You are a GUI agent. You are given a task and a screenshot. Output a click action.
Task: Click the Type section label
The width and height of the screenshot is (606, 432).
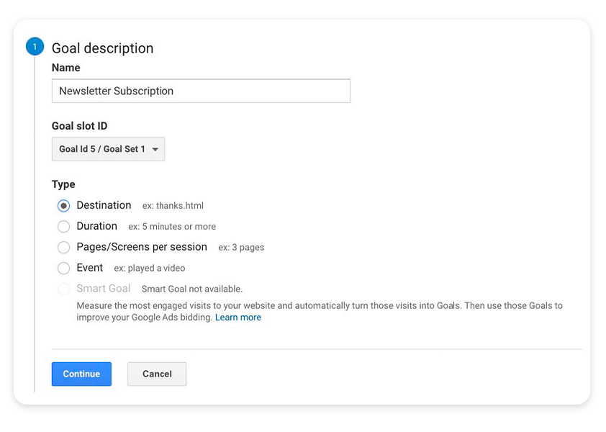(x=63, y=184)
